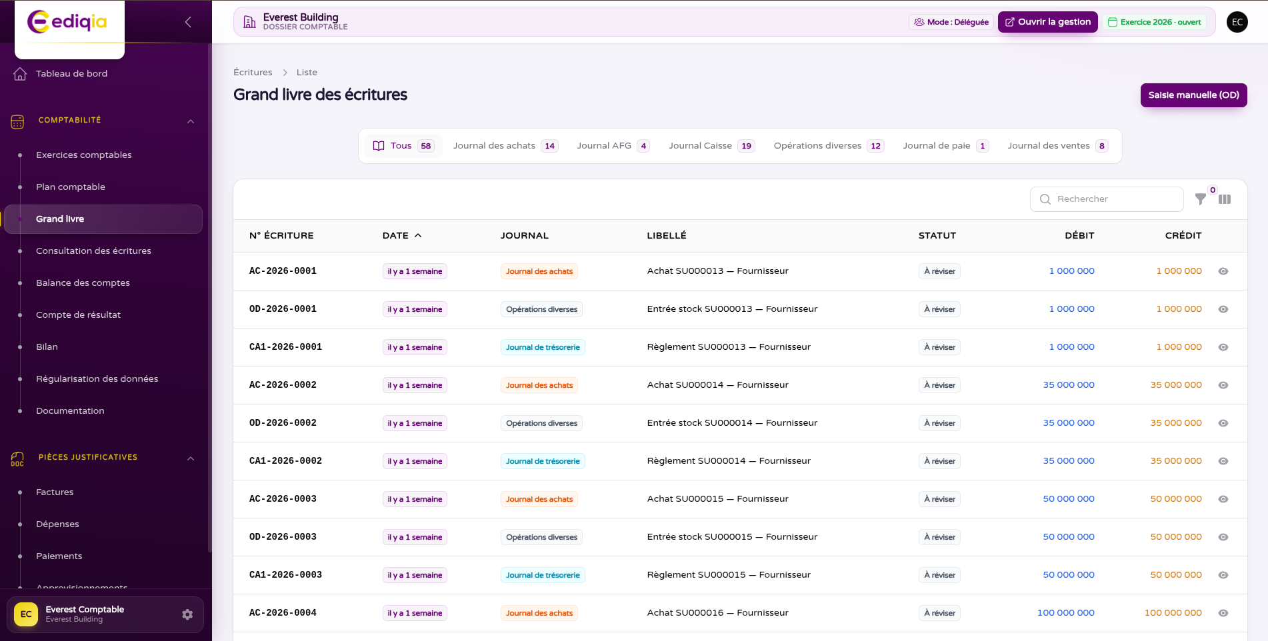This screenshot has width=1268, height=641.
Task: Click Saisie manuelle (OD) button
Action: pos(1193,95)
